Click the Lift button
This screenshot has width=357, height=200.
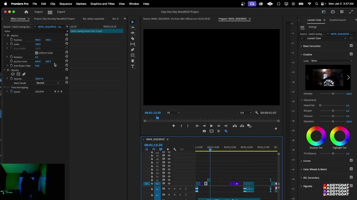(x=235, y=126)
